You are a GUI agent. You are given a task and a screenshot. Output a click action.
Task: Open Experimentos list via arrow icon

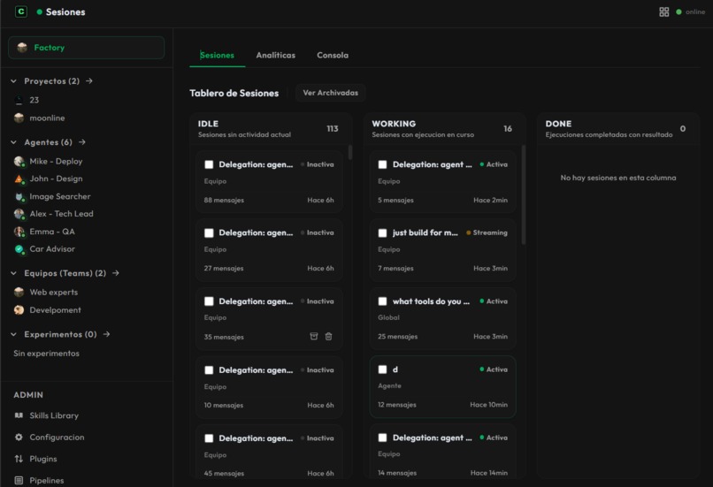106,334
